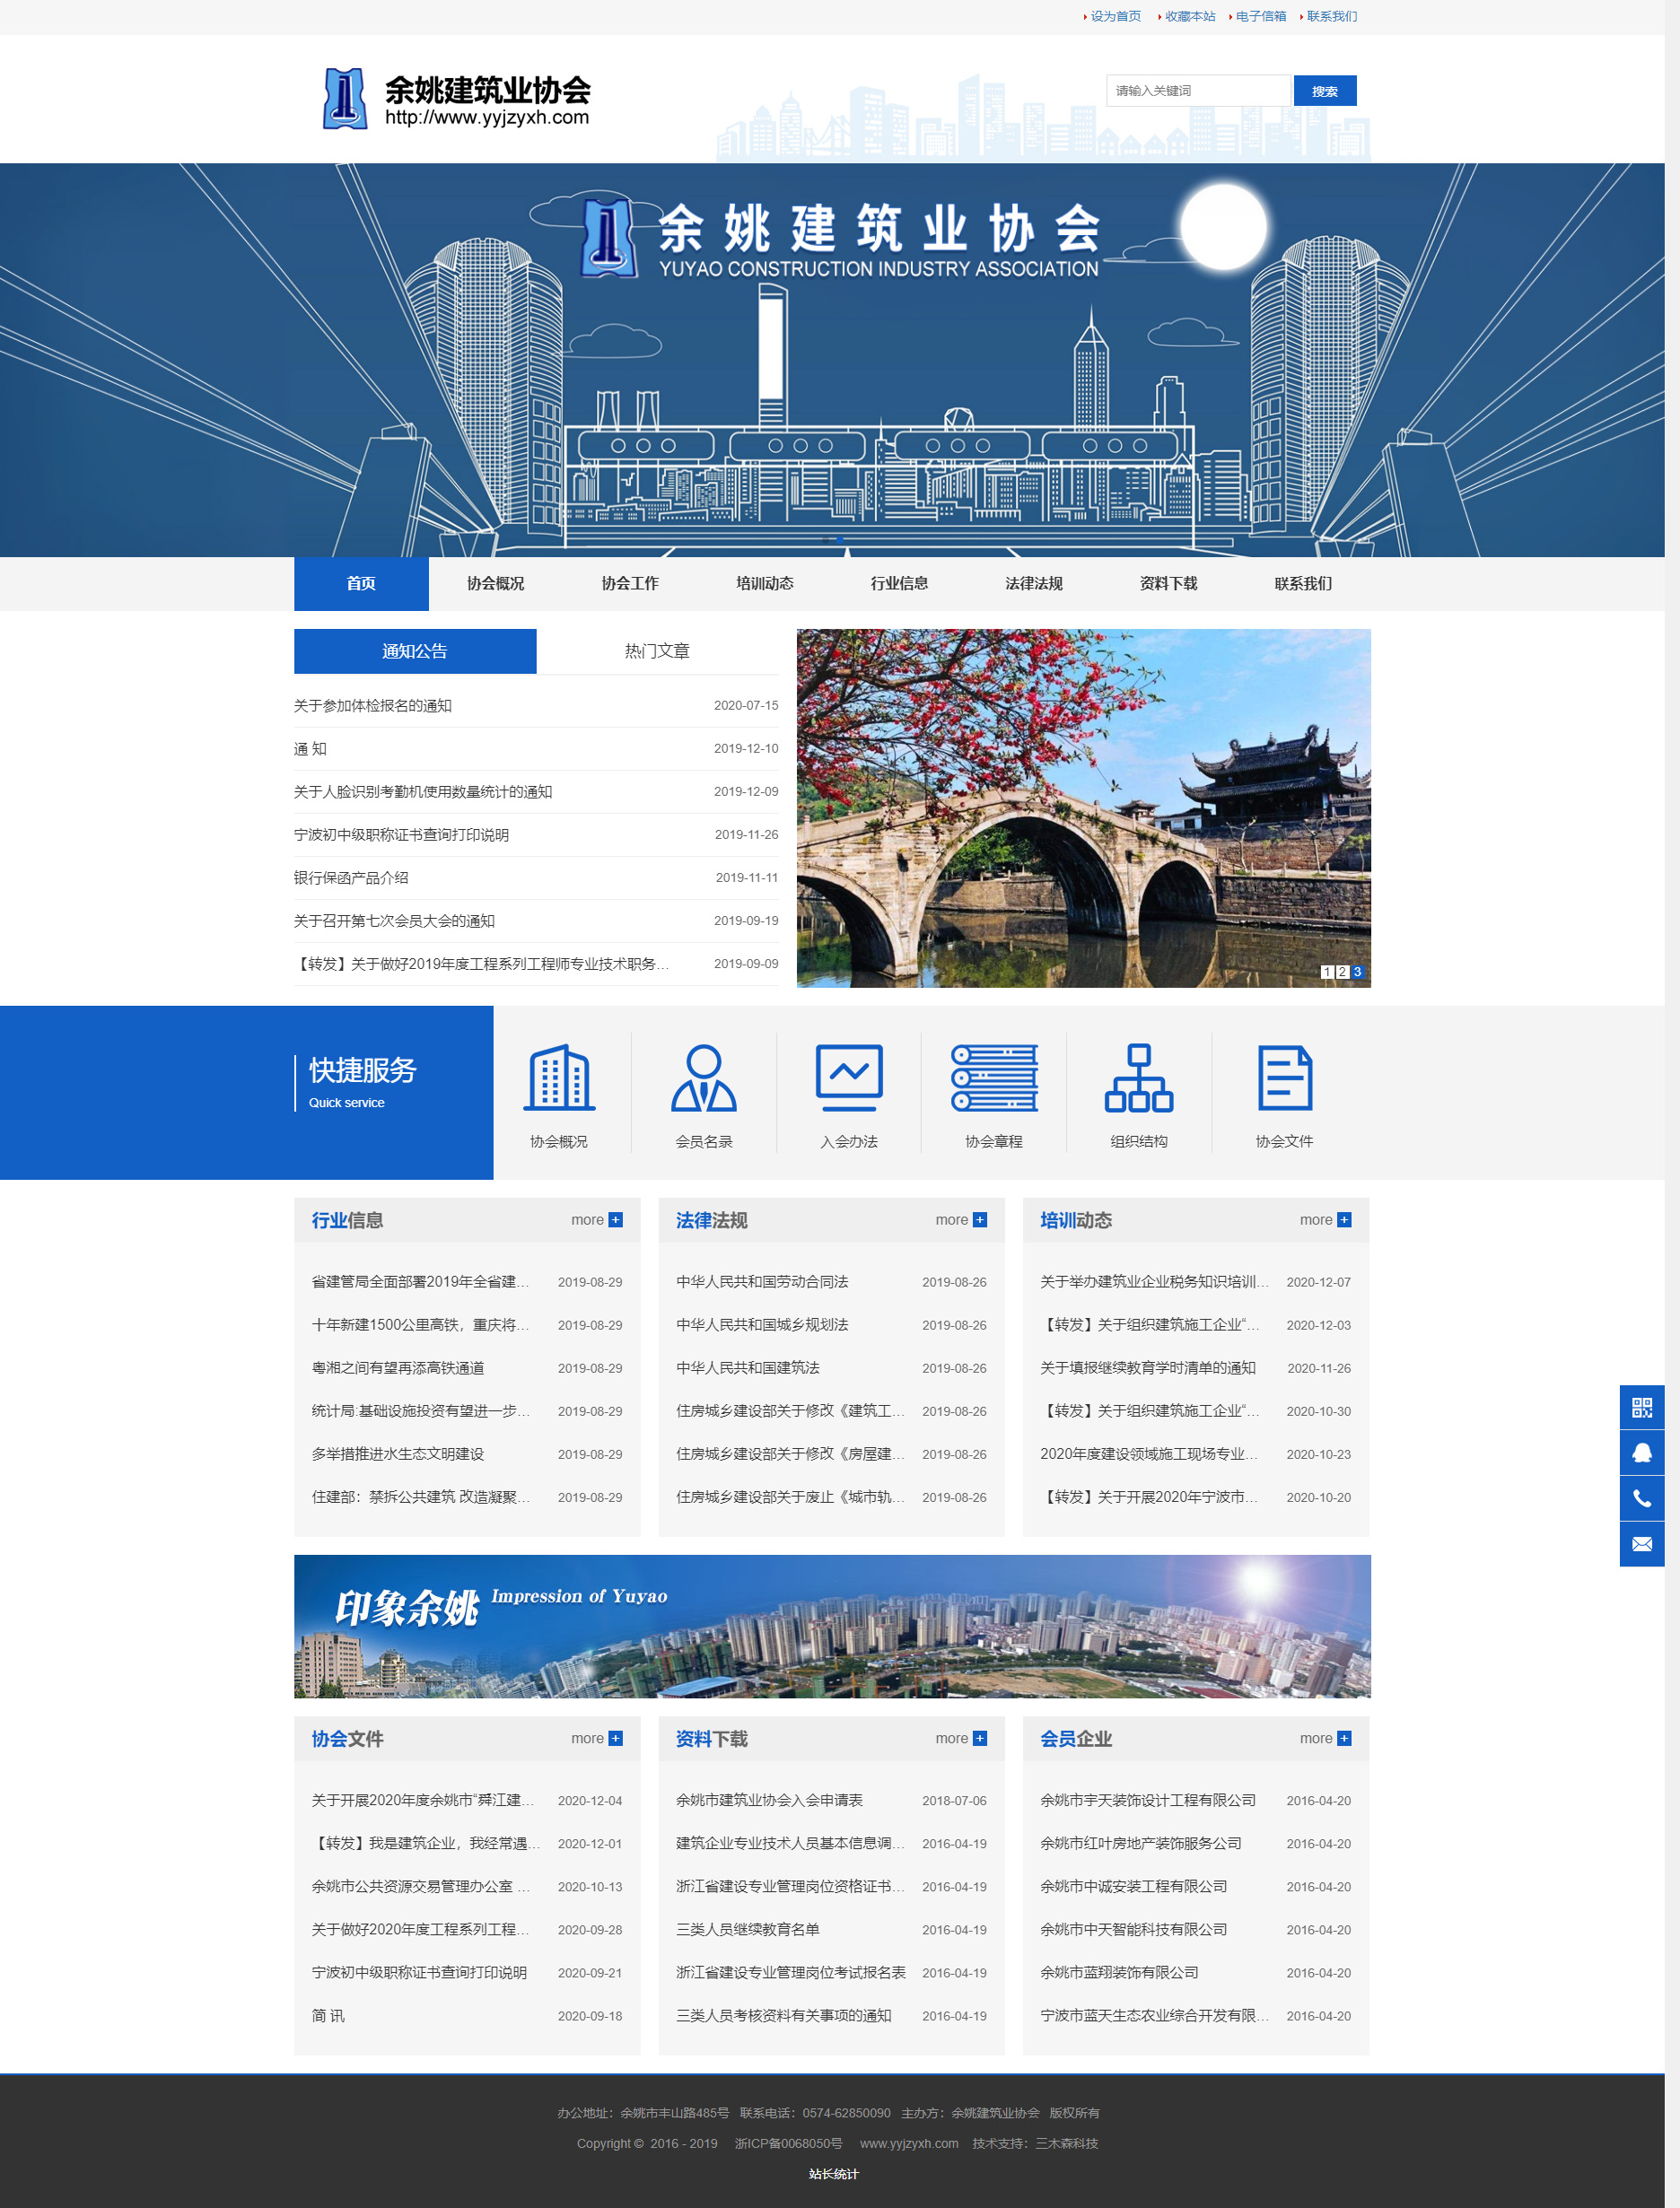Viewport: 1680px width, 2208px height.
Task: Select 联系我们 in main navigation bar
Action: [1302, 584]
